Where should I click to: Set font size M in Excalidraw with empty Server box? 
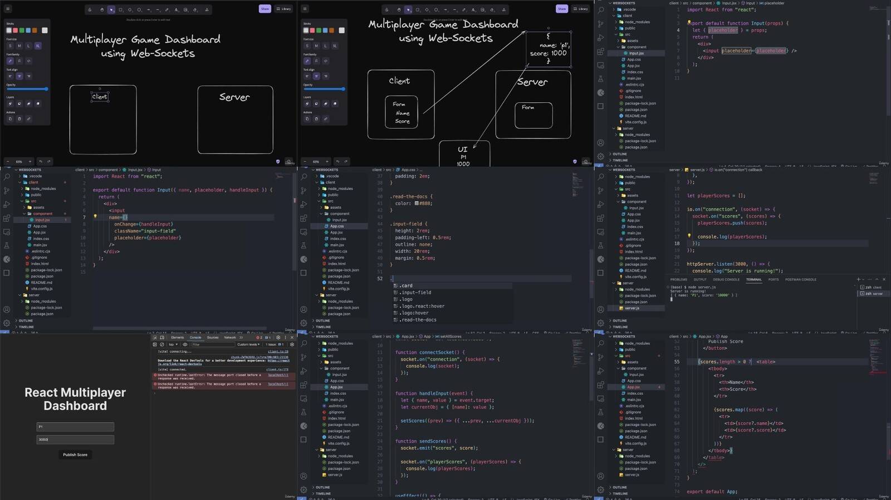(19, 46)
